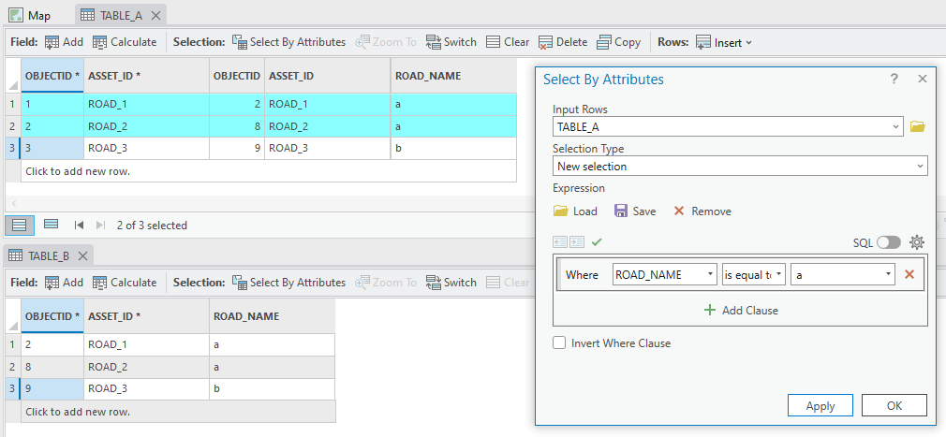Open expression settings gear icon

click(x=917, y=242)
